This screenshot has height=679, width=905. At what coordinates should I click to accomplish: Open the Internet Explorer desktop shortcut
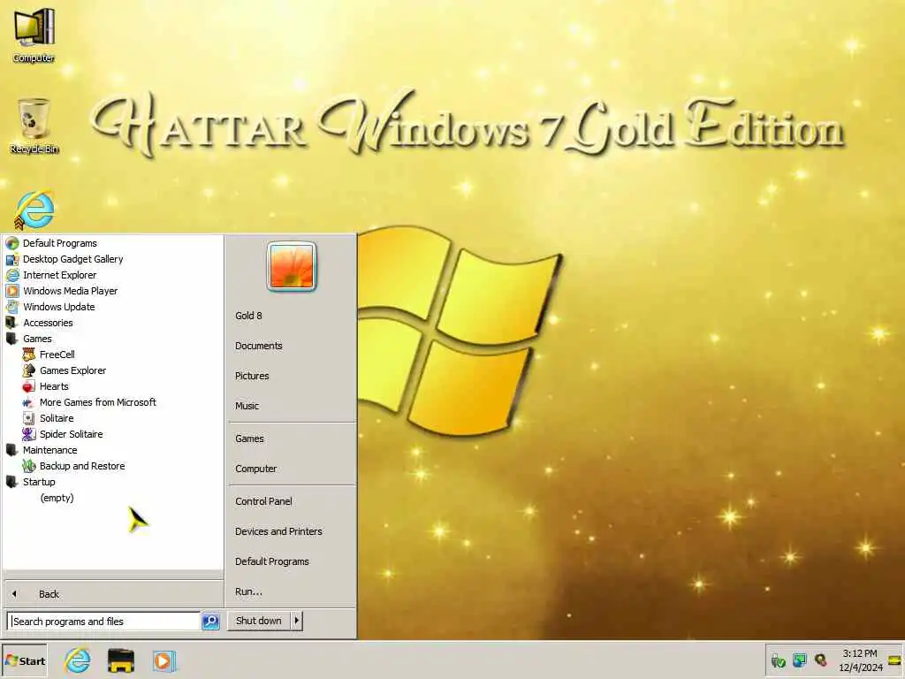point(34,209)
